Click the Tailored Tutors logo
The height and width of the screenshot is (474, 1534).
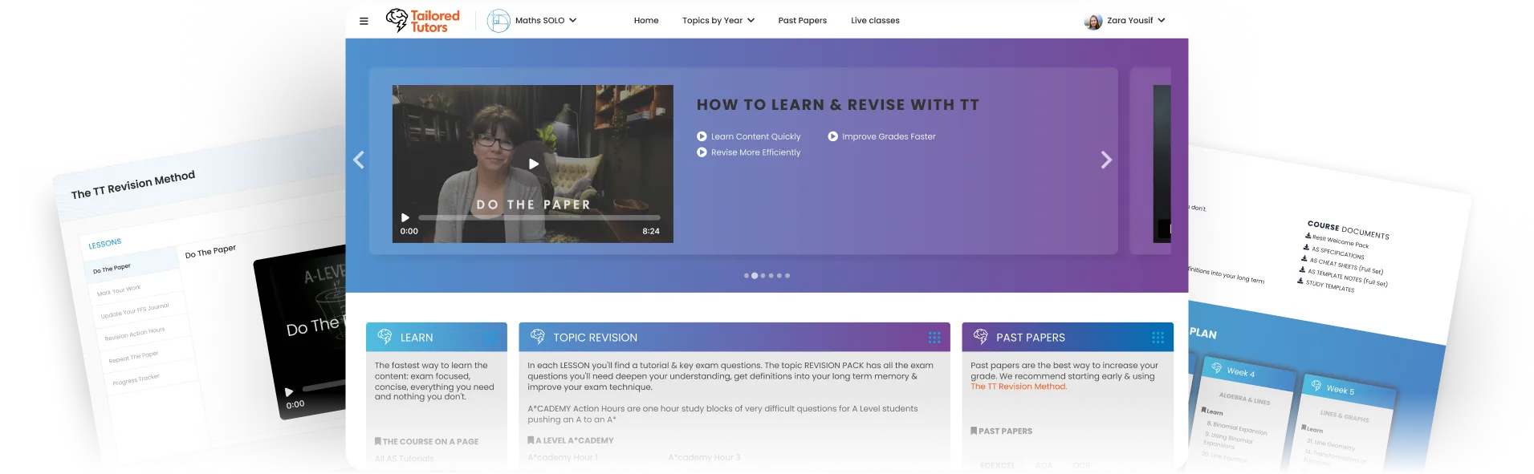point(423,21)
